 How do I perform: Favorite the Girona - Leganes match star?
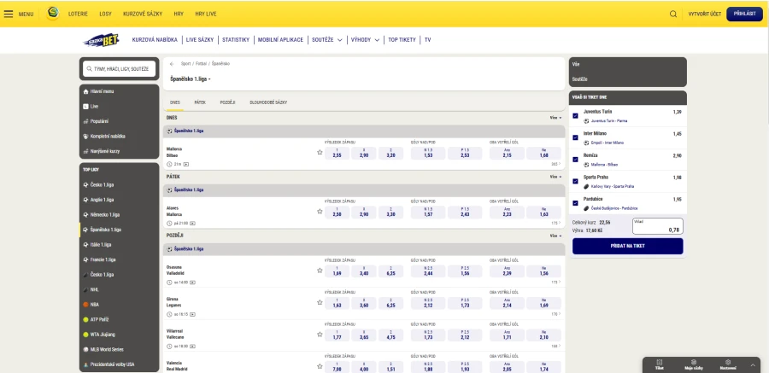point(320,302)
